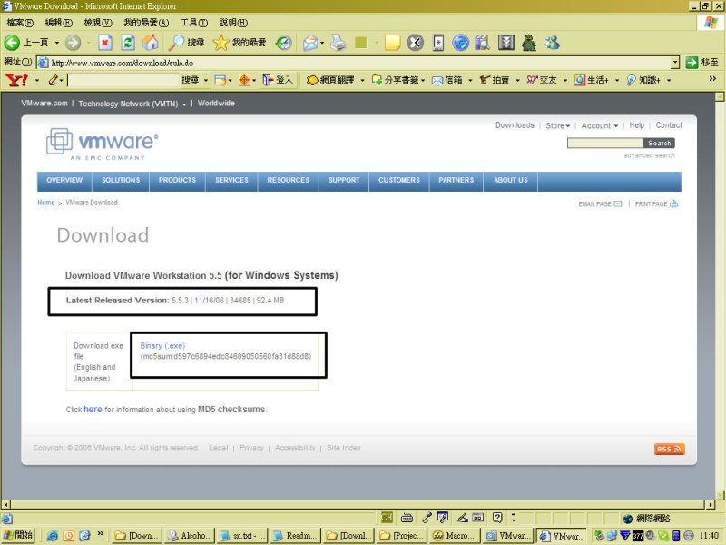The image size is (726, 545).
Task: Expand Technology Network (VMTN) dropdown
Action: (x=184, y=104)
